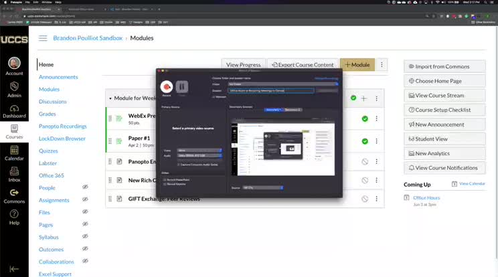
Task: Open Inbox in the global nav
Action: point(14,175)
